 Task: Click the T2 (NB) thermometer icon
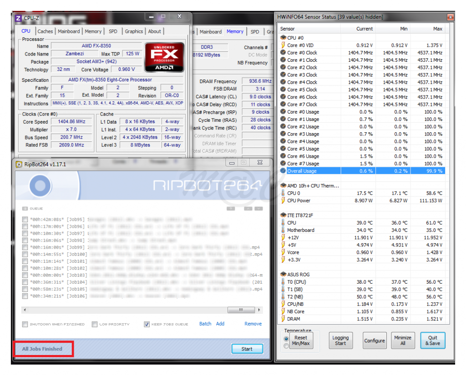pyautogui.click(x=283, y=297)
